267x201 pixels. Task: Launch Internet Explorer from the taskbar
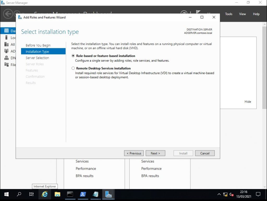point(45,194)
